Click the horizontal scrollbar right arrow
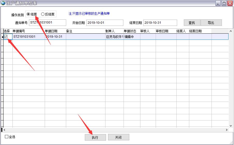234x145 pixels. coord(227,130)
